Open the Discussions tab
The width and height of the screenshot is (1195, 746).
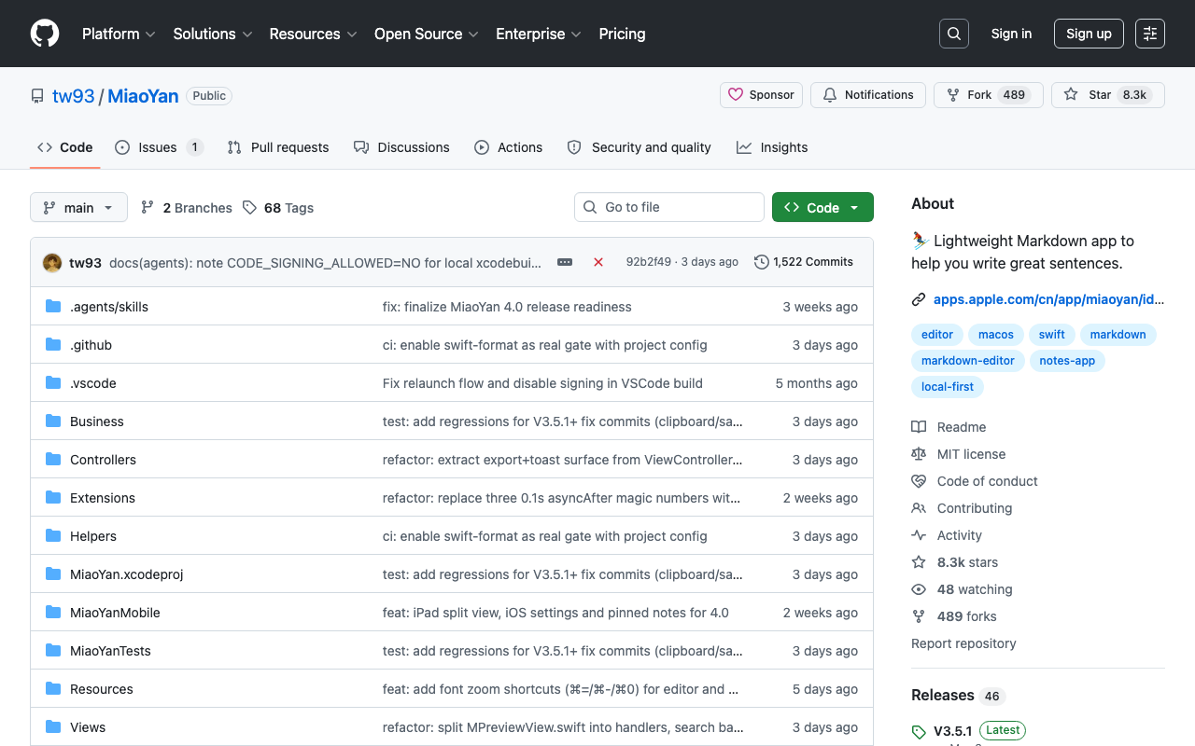[401, 147]
